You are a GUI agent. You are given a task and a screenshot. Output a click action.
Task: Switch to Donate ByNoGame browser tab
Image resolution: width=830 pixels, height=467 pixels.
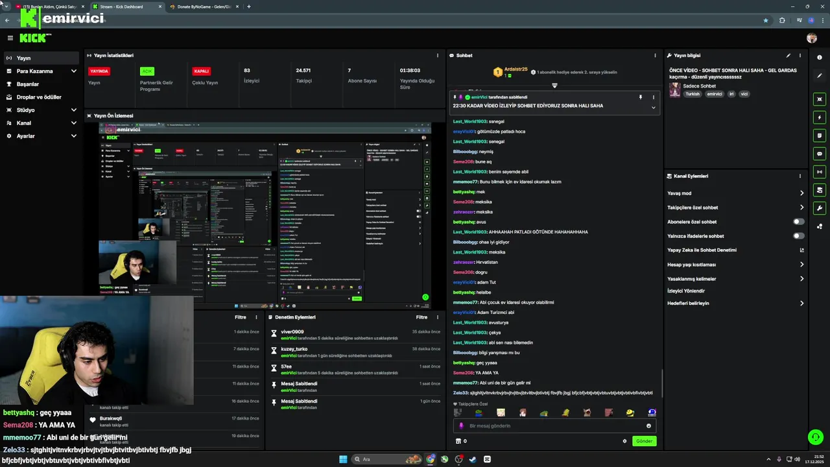(x=205, y=6)
